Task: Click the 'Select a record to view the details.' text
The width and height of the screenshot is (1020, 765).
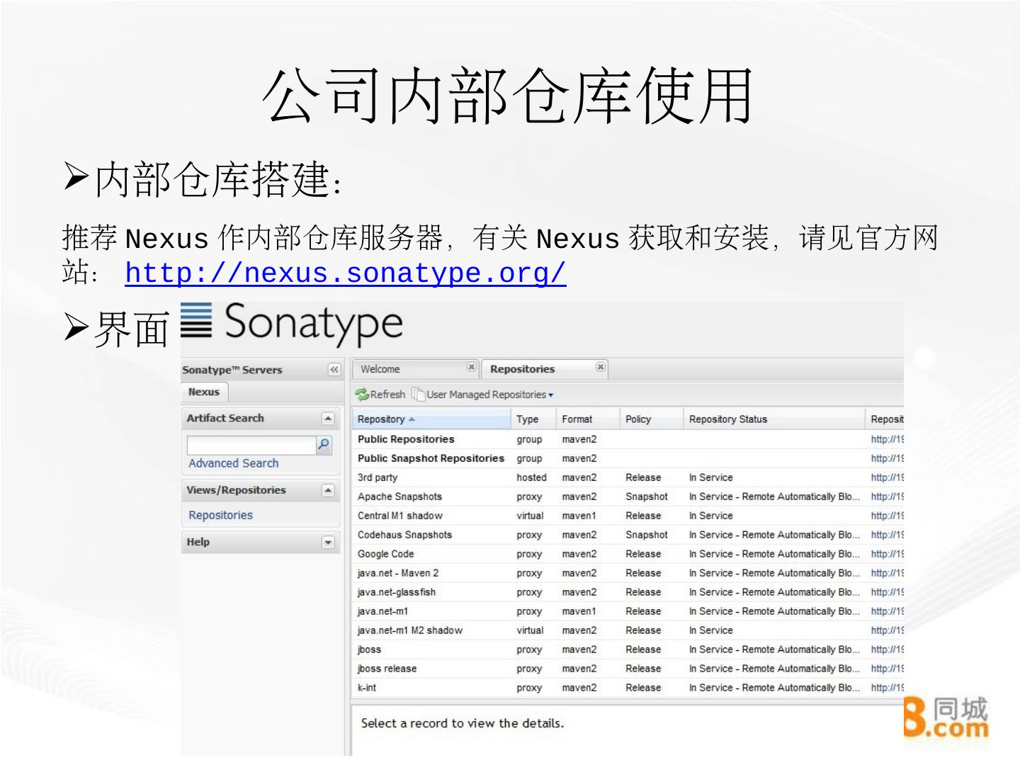Action: click(463, 723)
